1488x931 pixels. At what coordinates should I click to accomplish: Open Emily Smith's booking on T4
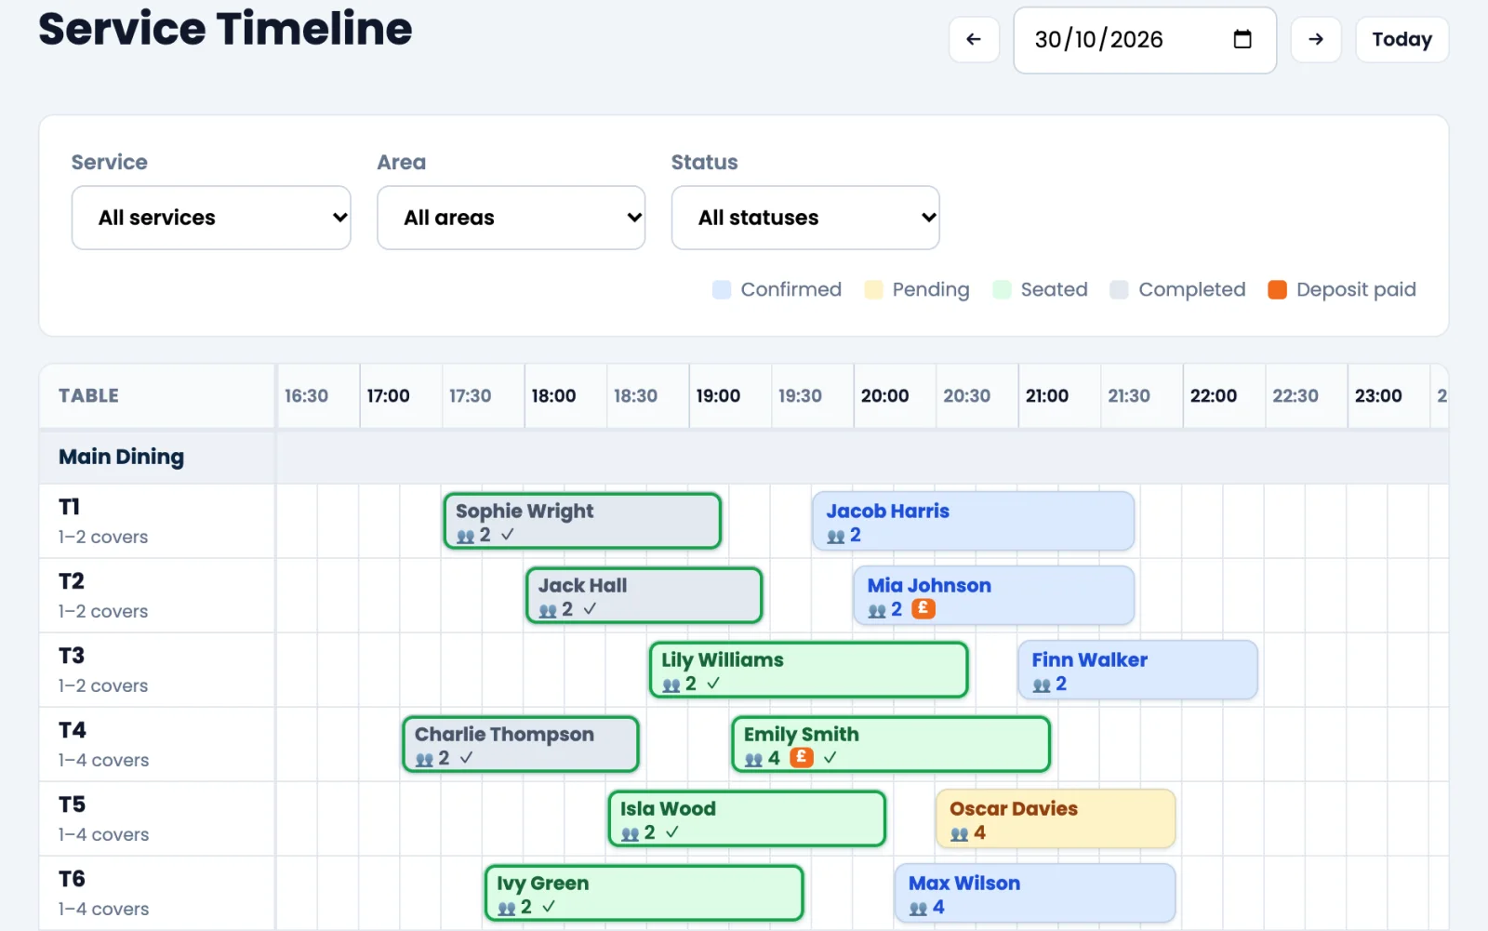891,744
